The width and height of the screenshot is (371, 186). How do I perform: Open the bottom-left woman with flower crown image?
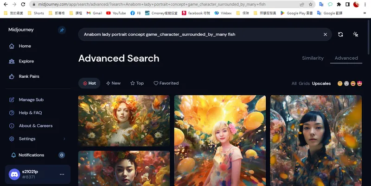point(124,168)
